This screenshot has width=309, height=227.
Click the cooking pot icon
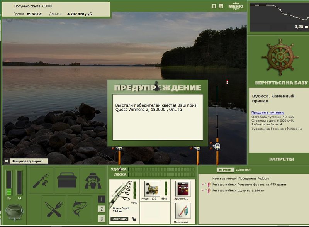[14, 212]
